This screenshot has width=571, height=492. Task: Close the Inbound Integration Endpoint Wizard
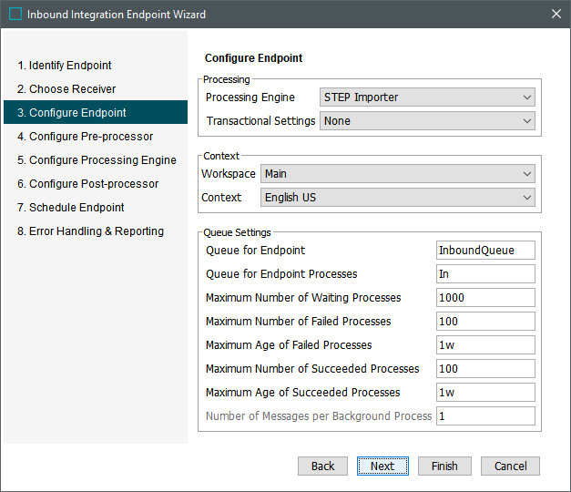[x=556, y=15]
